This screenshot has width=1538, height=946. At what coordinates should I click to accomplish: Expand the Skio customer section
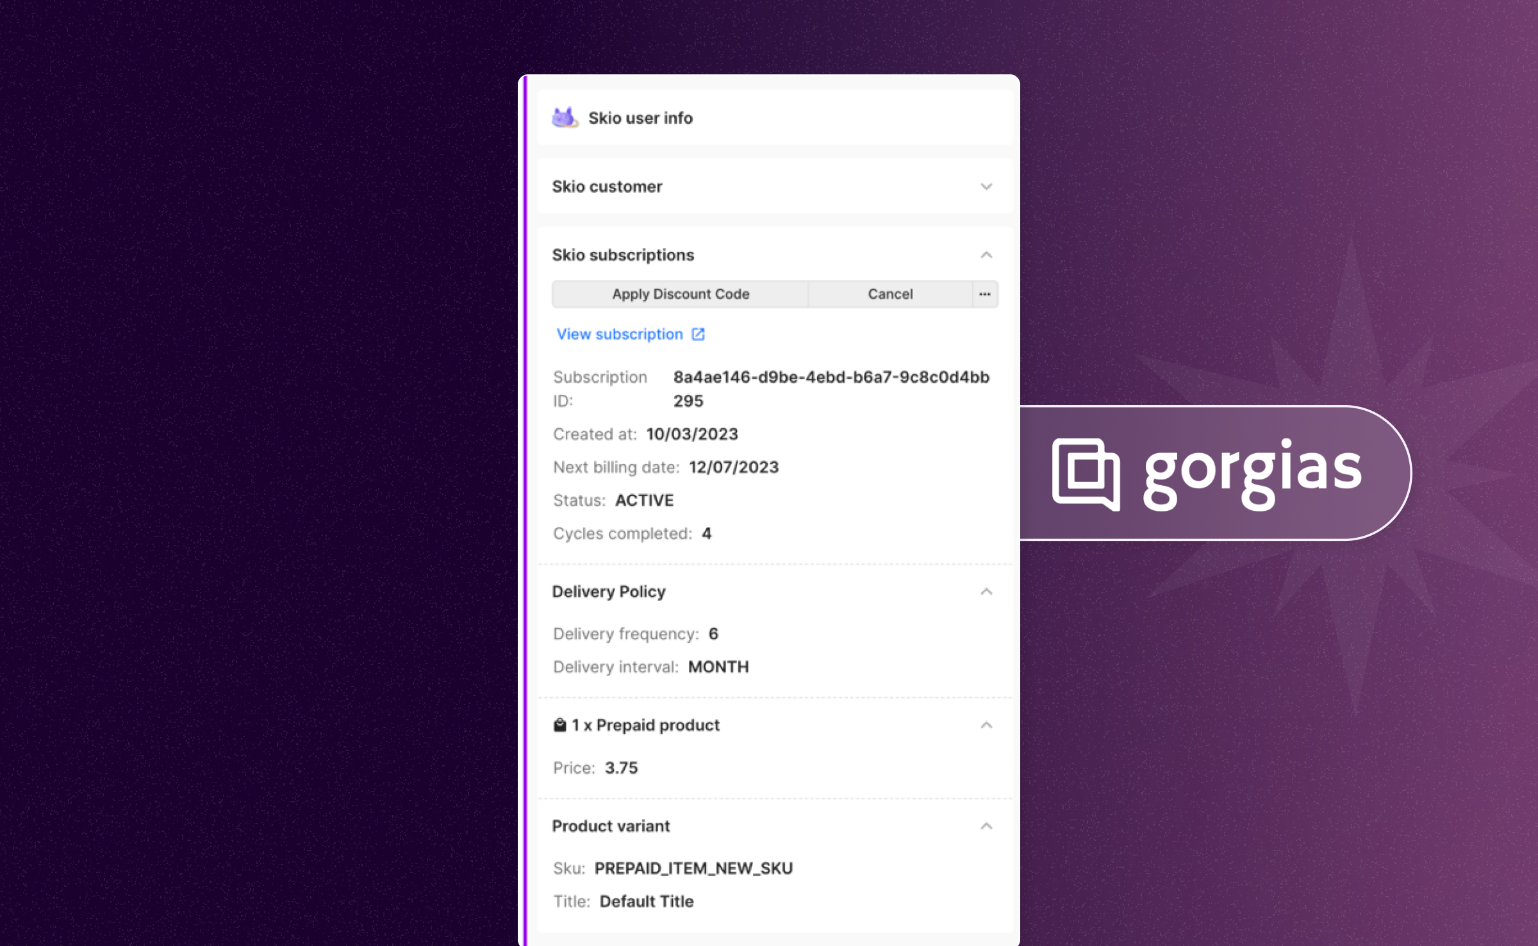tap(987, 187)
